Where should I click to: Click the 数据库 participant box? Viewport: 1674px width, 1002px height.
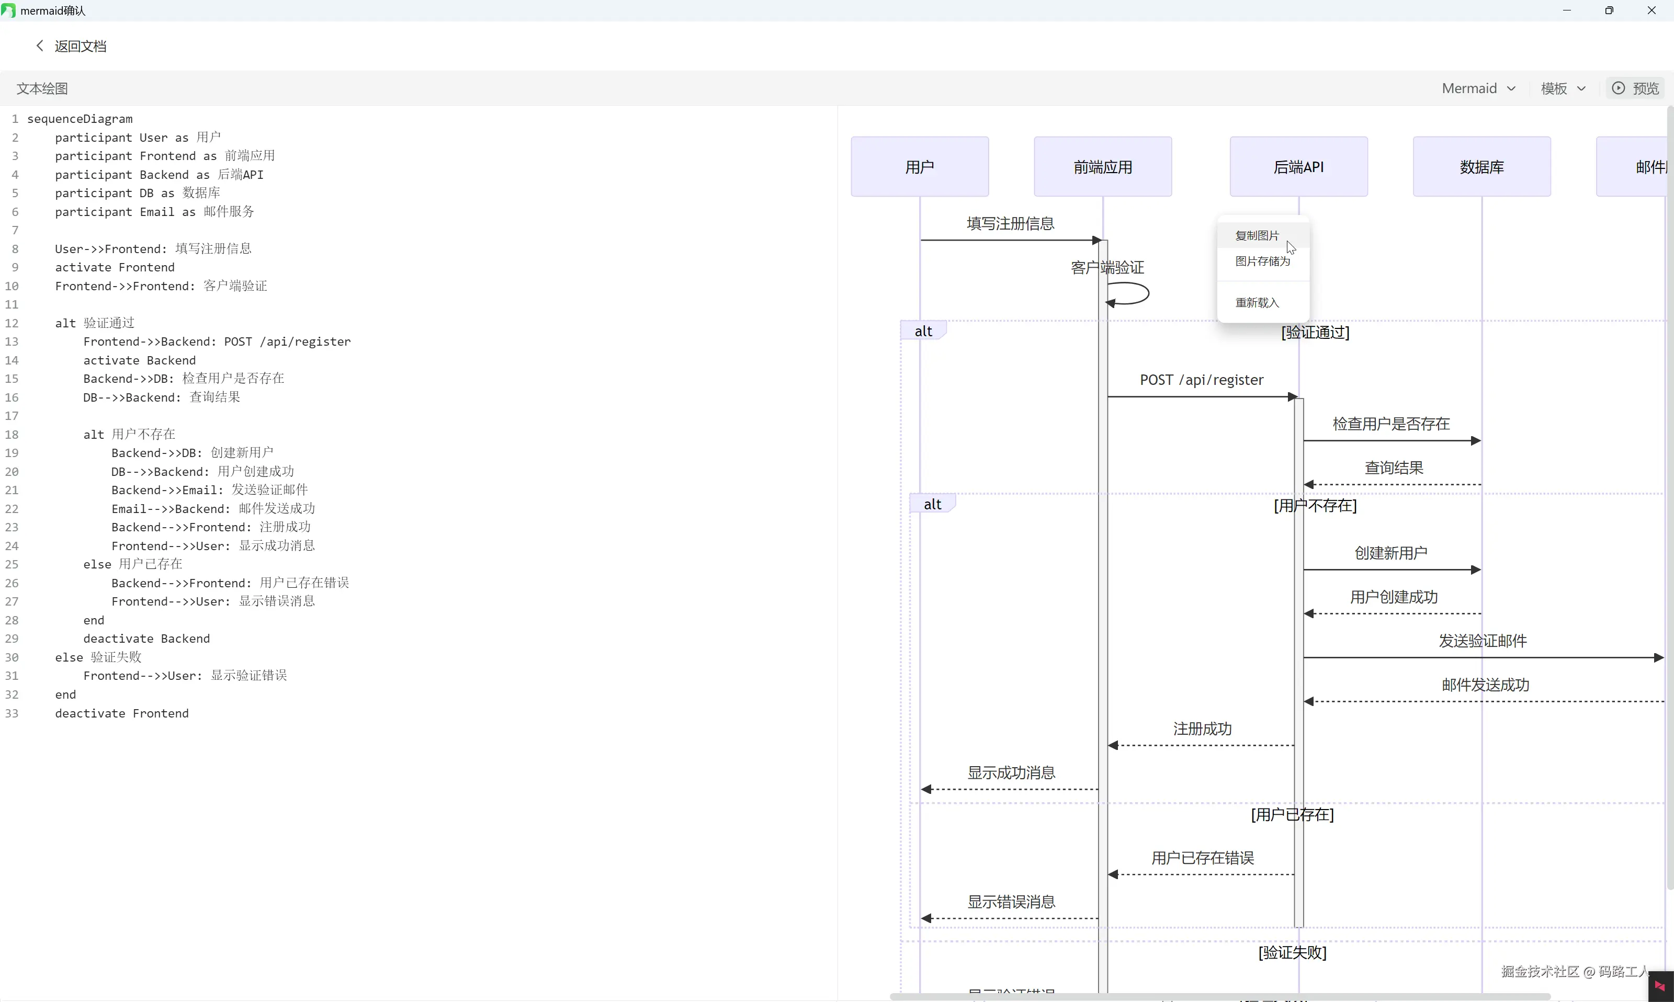click(x=1481, y=167)
